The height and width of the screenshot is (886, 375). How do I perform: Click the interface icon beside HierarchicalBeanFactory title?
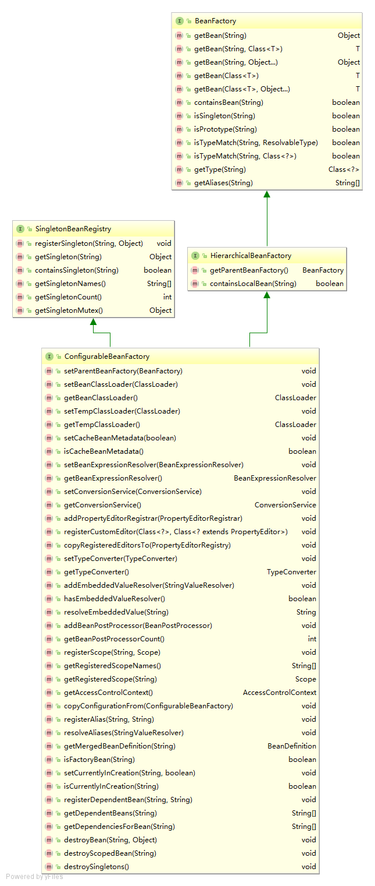pyautogui.click(x=195, y=256)
